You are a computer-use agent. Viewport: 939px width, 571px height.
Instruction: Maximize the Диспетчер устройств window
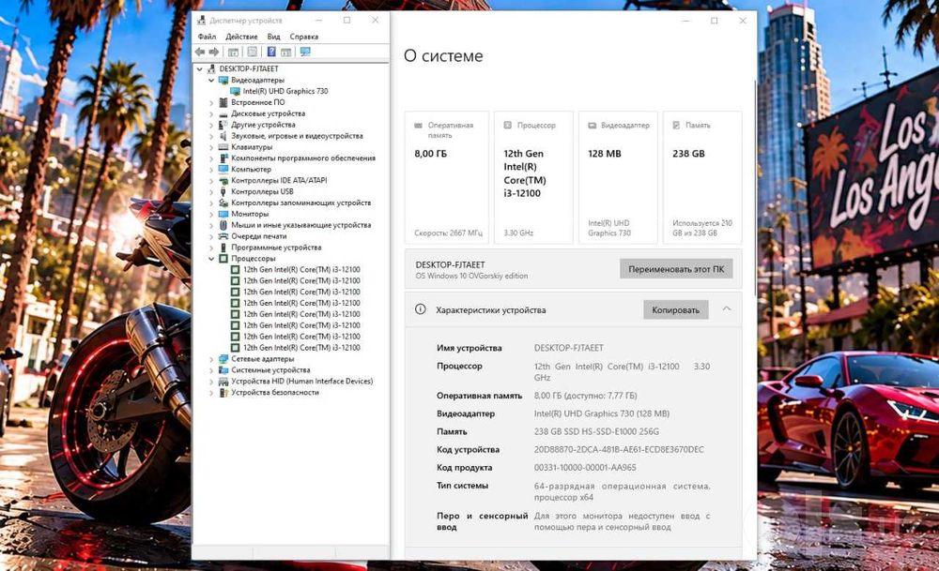(346, 21)
